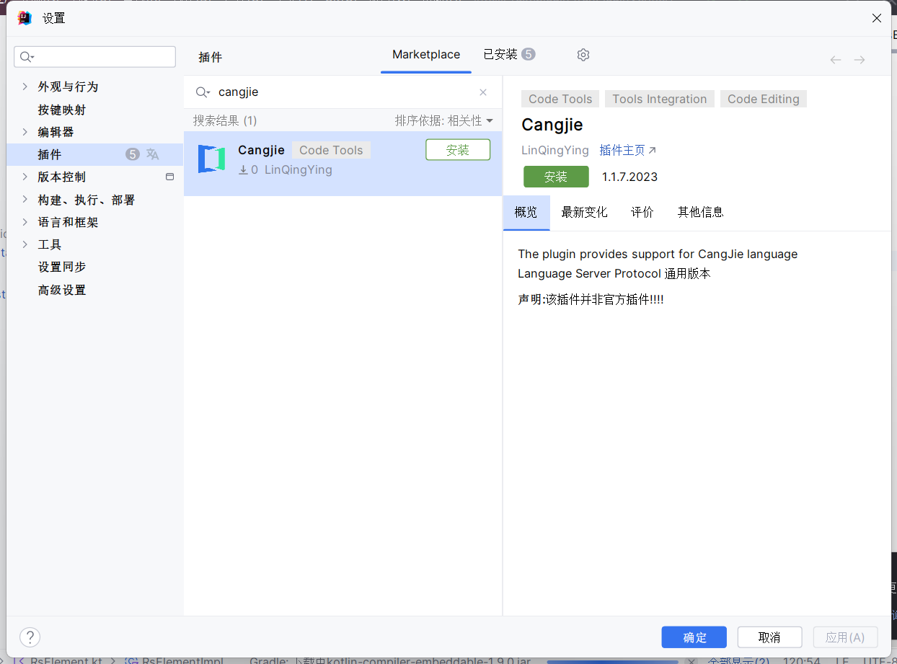The image size is (897, 664).
Task: Open the 排序依据: 相关性 sort dropdown
Action: (x=443, y=120)
